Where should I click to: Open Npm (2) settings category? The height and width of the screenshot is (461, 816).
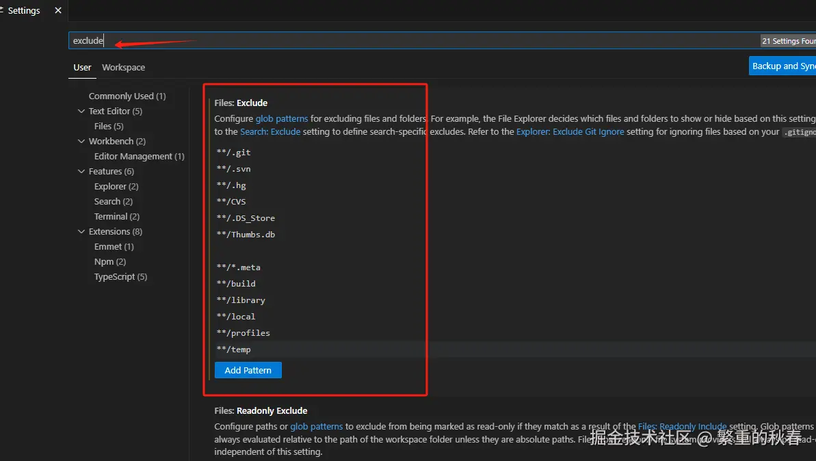click(110, 262)
